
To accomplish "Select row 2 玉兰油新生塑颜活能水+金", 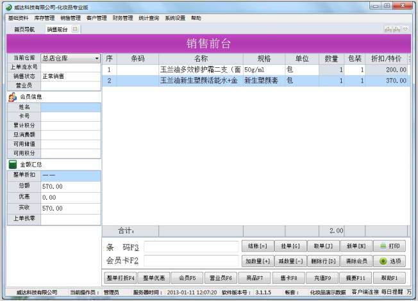I will point(256,81).
